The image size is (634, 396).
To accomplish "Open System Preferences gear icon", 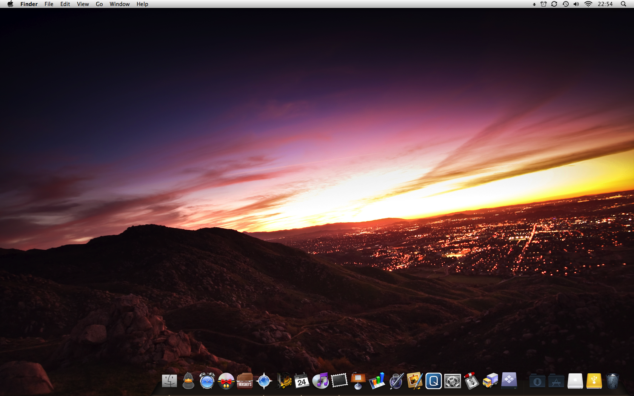I will pyautogui.click(x=452, y=381).
